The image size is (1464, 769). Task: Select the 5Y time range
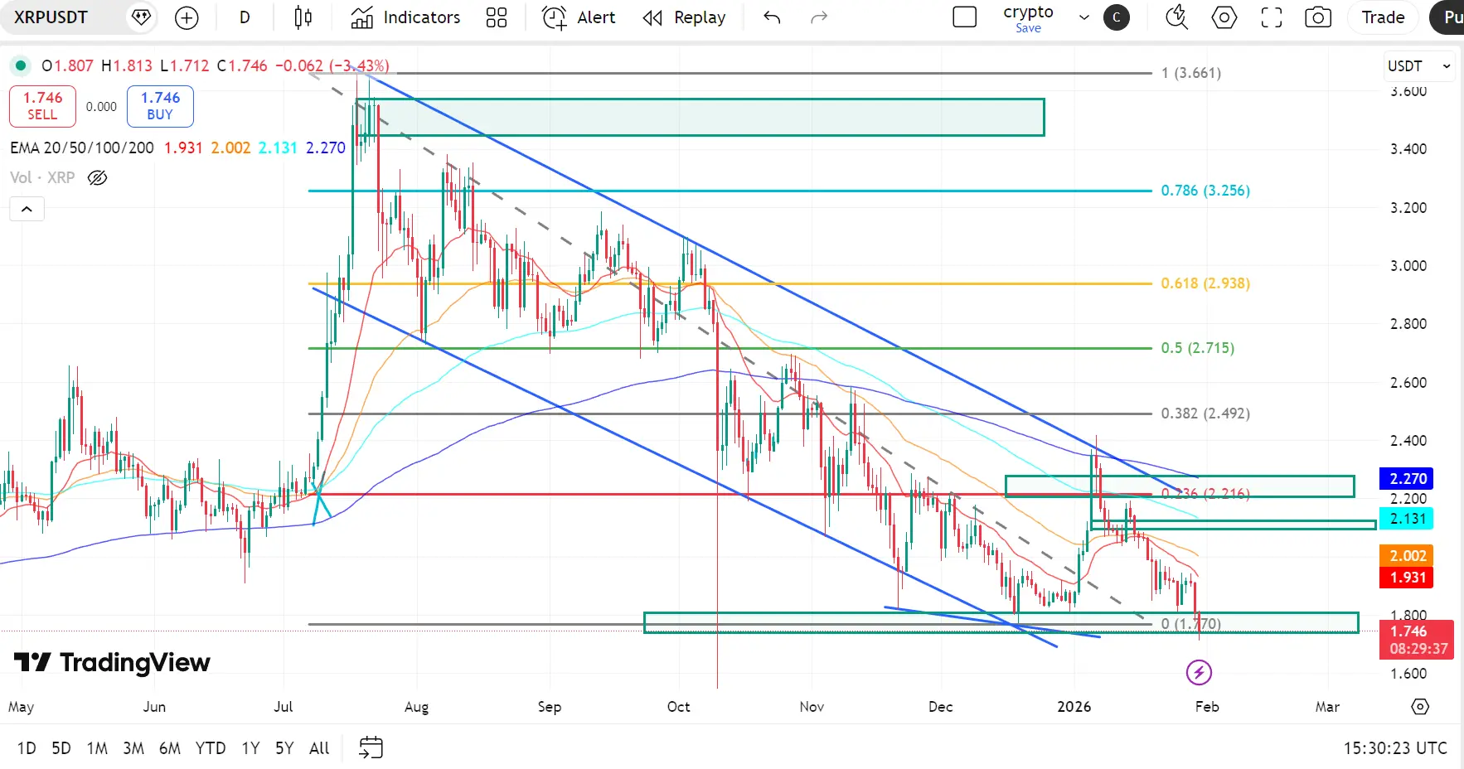tap(284, 748)
